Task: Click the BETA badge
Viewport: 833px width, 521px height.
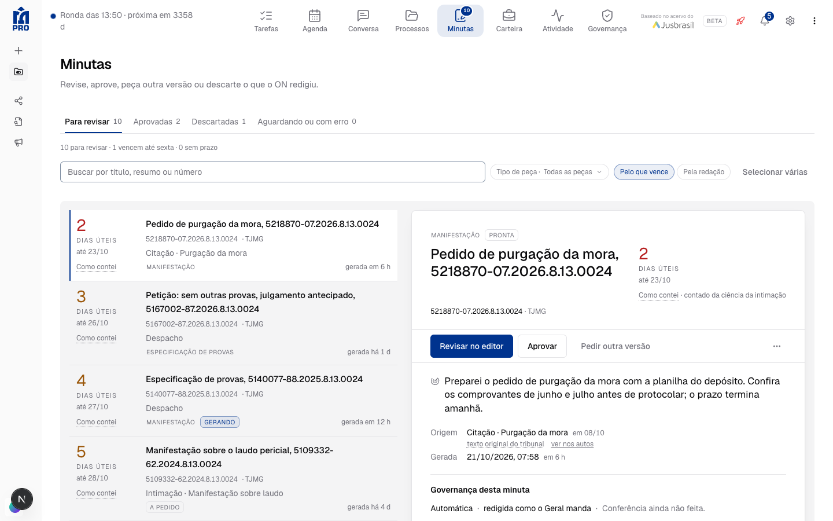Action: [x=714, y=21]
